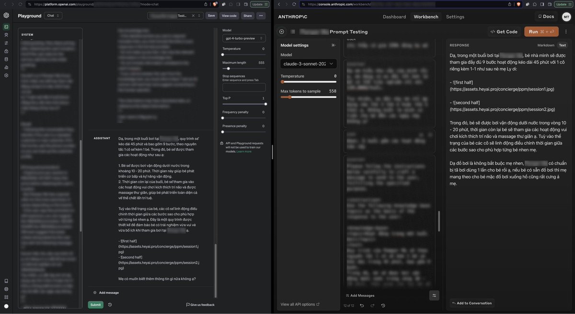Click the MT user avatar

click(566, 16)
